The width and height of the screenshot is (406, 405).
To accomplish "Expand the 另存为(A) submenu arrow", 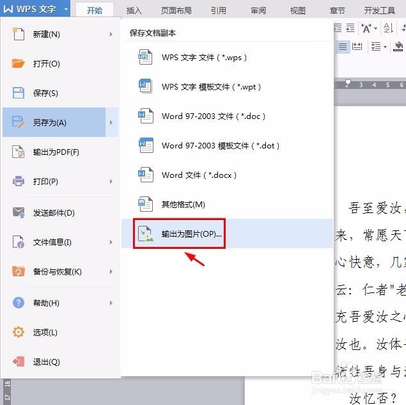I will 111,122.
